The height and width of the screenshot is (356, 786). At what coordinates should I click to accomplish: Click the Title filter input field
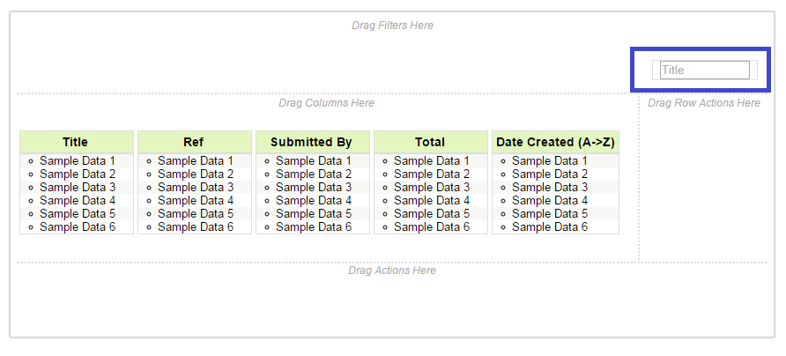704,70
